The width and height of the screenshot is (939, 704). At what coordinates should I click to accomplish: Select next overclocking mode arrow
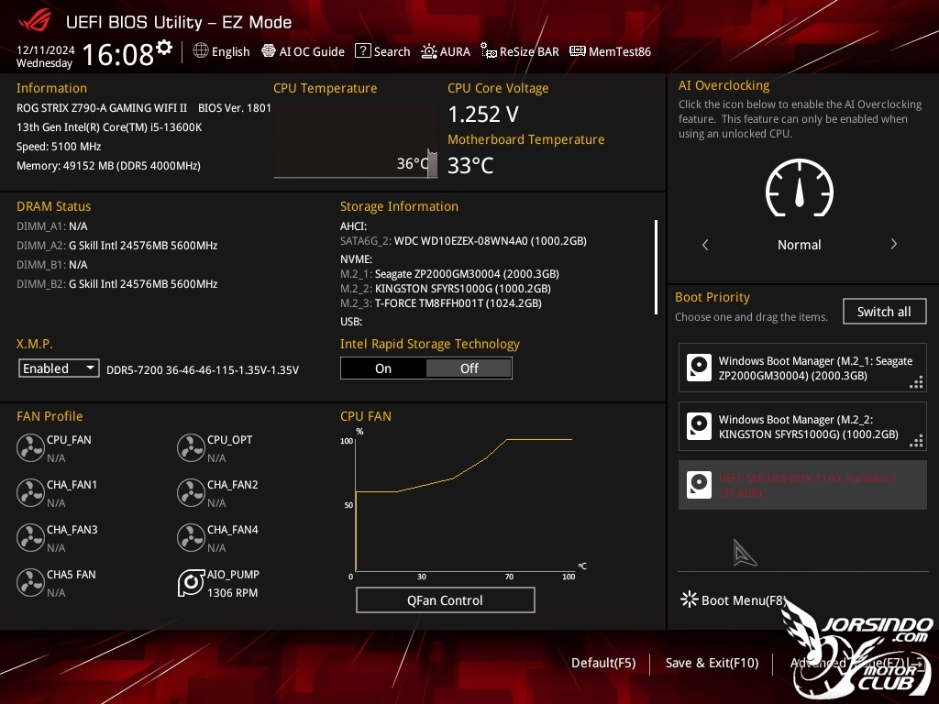click(x=893, y=244)
